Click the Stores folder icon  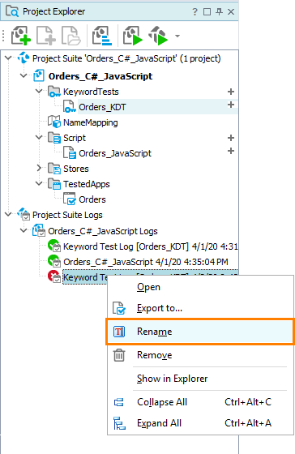coord(54,169)
